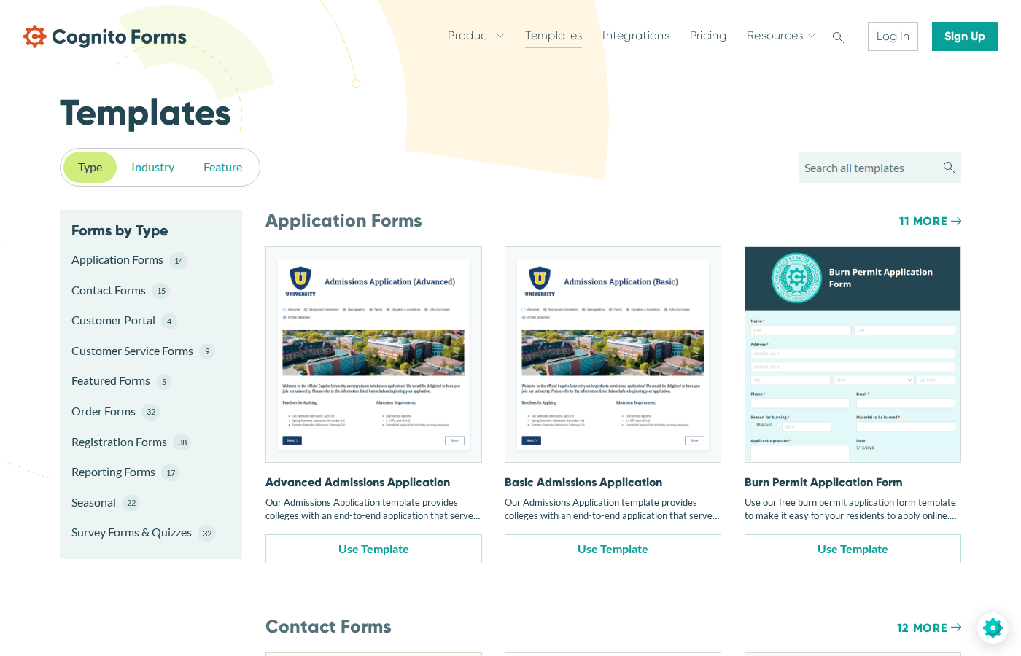
Task: Click Advanced Admissions Application title
Action: (x=357, y=483)
